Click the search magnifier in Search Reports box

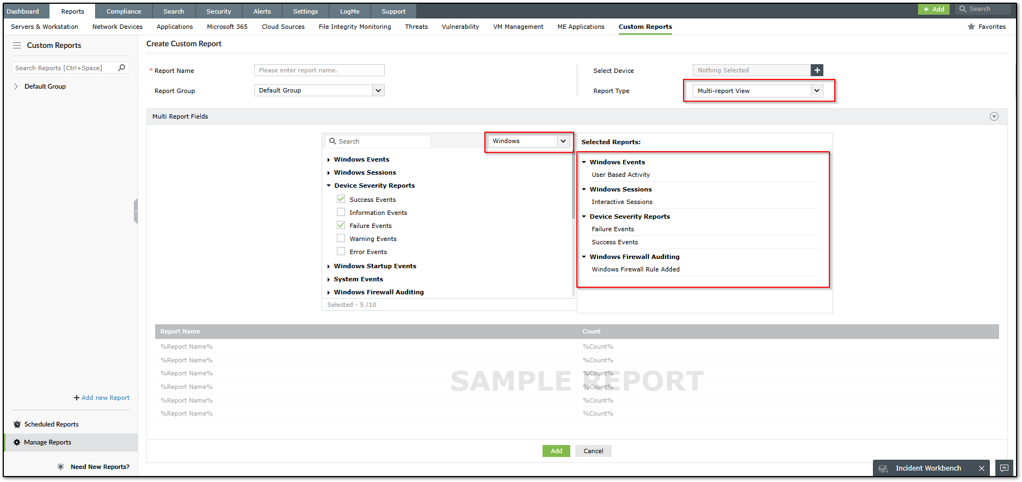(x=122, y=67)
